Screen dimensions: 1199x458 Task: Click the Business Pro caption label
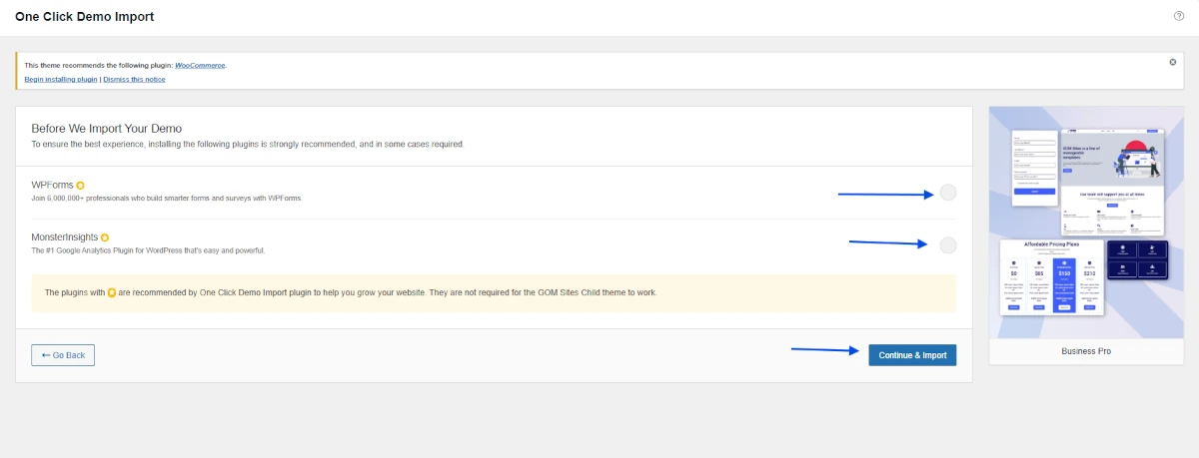1085,351
